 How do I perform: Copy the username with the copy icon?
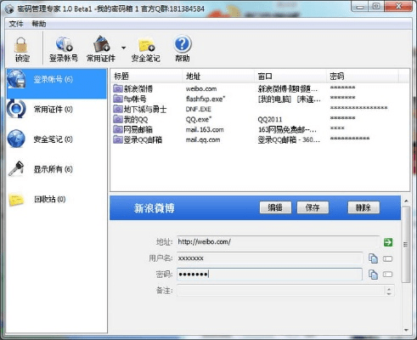tap(373, 258)
